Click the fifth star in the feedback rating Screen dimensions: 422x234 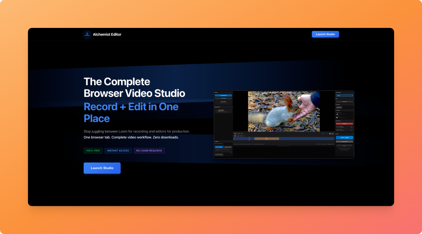(223, 145)
